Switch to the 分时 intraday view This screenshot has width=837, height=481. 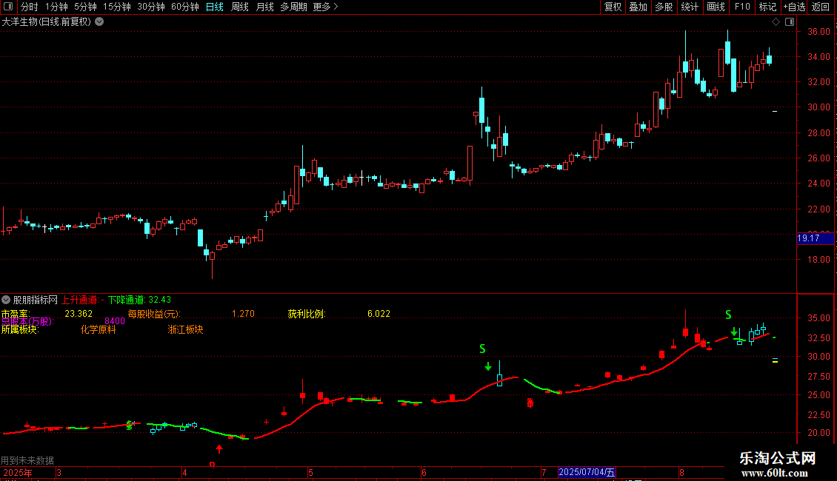pyautogui.click(x=30, y=7)
